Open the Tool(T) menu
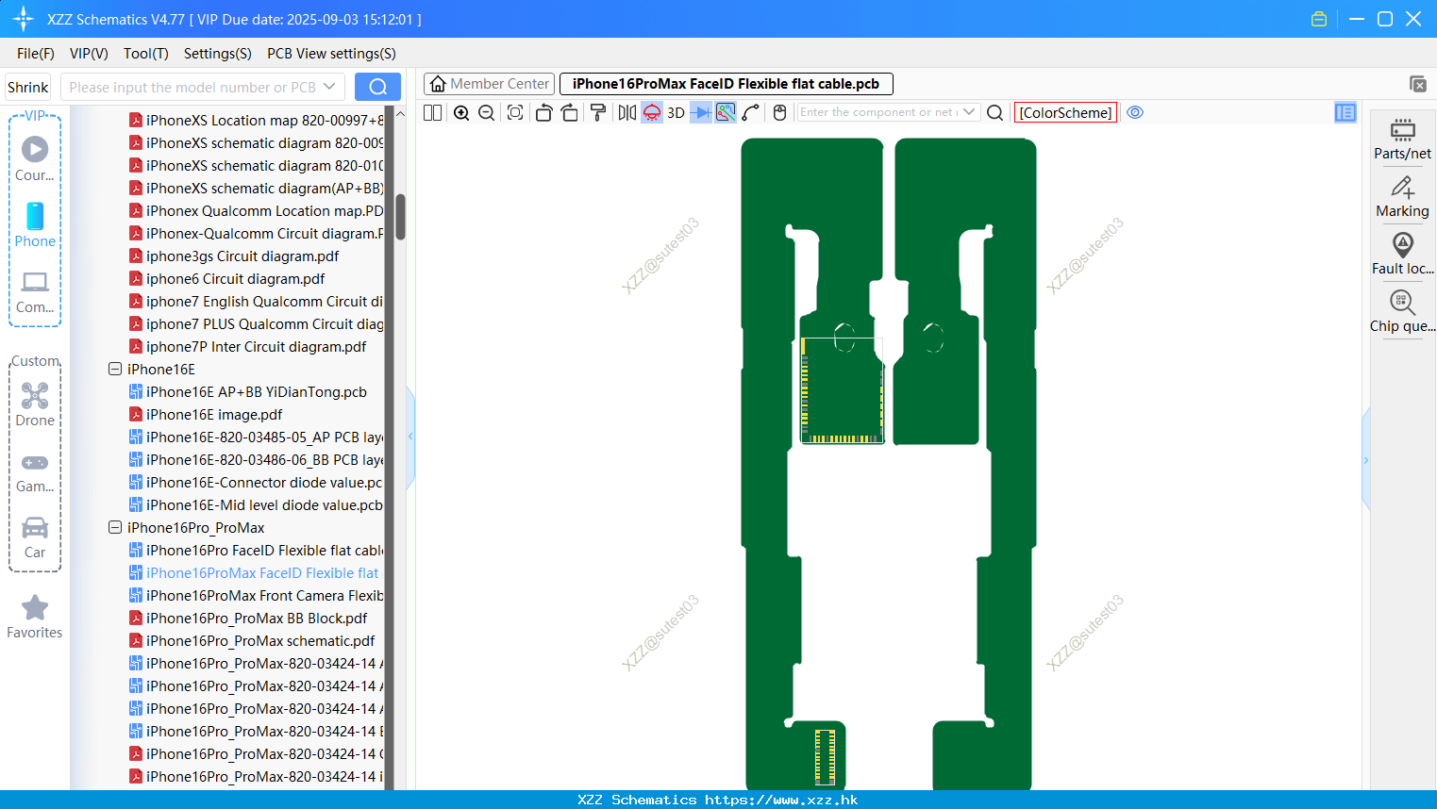Viewport: 1437px width, 809px height. (x=146, y=54)
